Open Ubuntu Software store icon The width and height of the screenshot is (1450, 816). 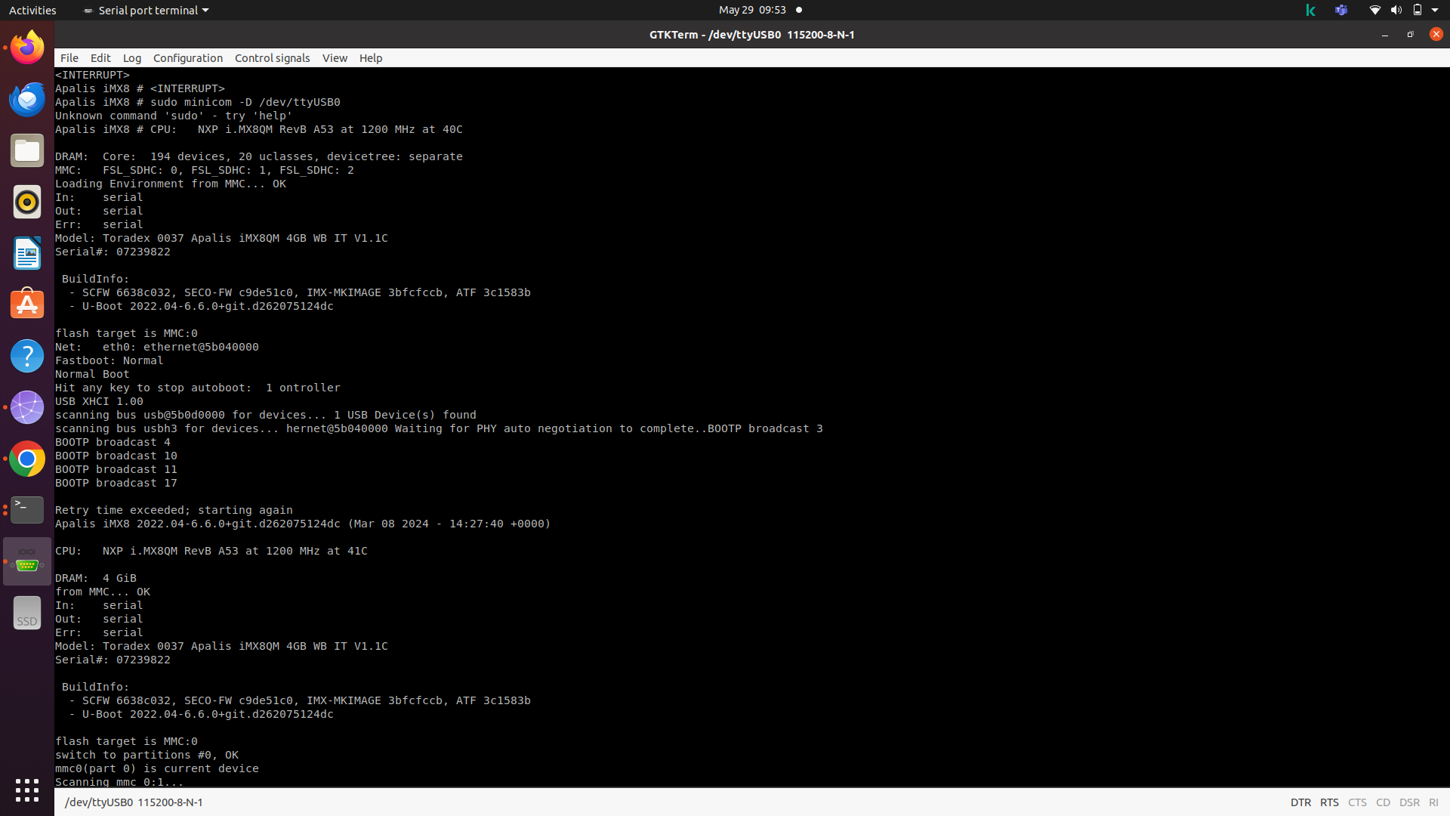(27, 304)
